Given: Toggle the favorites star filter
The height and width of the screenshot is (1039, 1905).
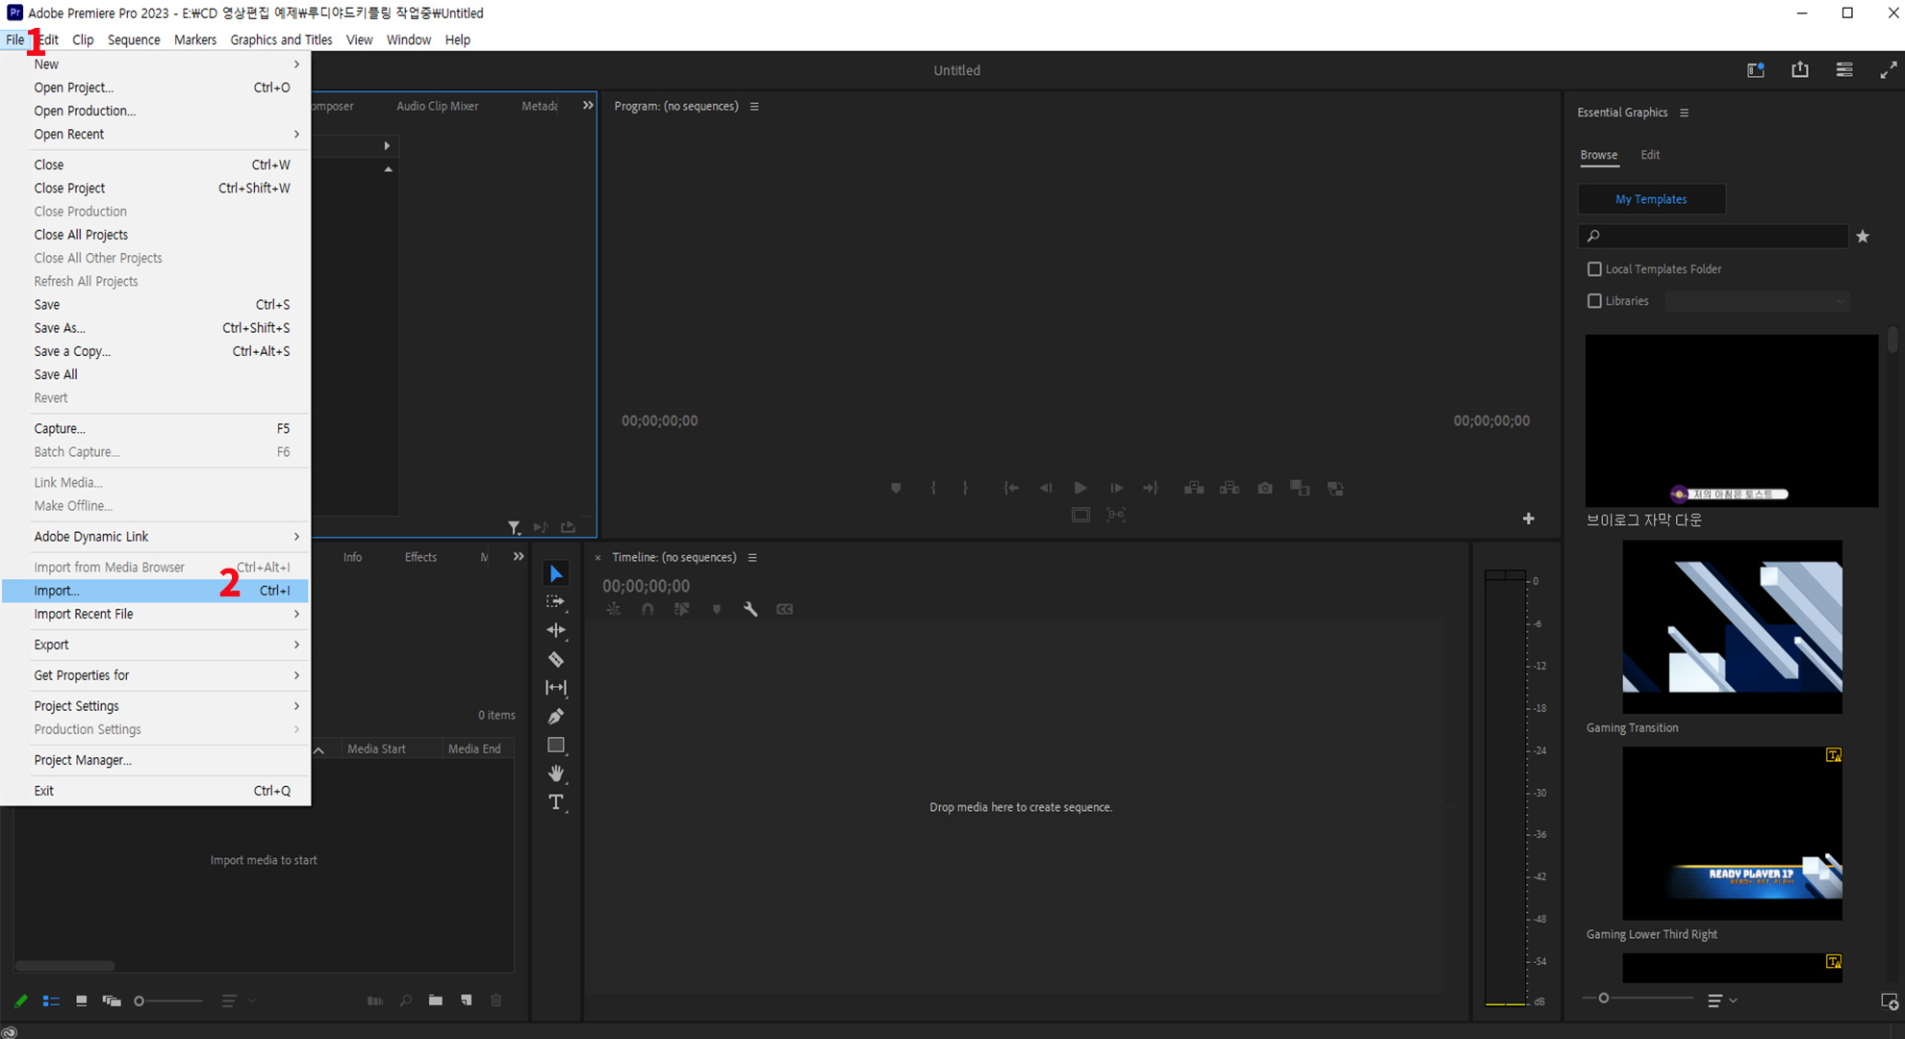Looking at the screenshot, I should (1863, 236).
